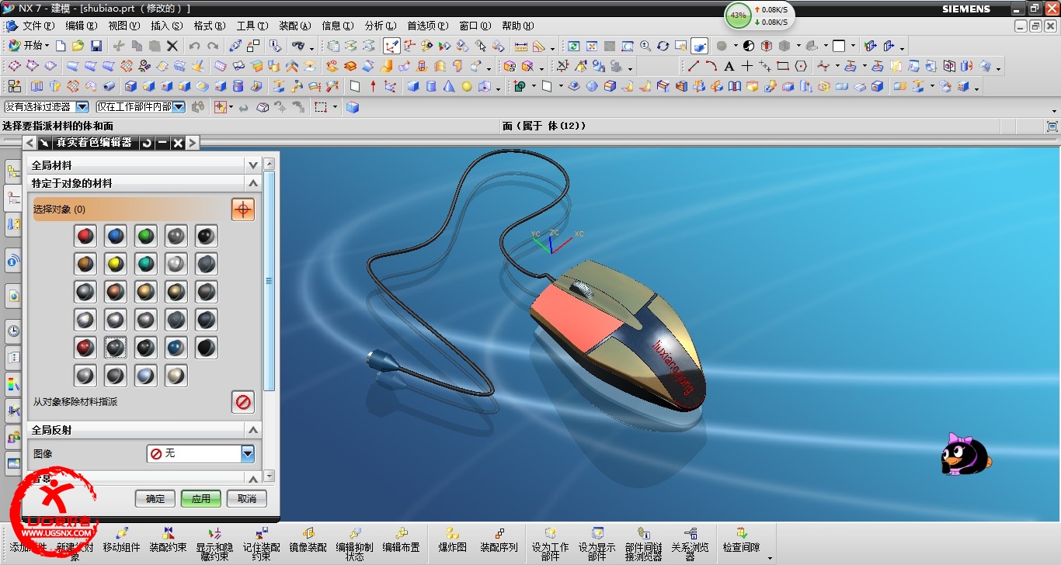Viewport: 1061px width, 565px height.
Task: Open the Assemblies (装配) menu
Action: (294, 26)
